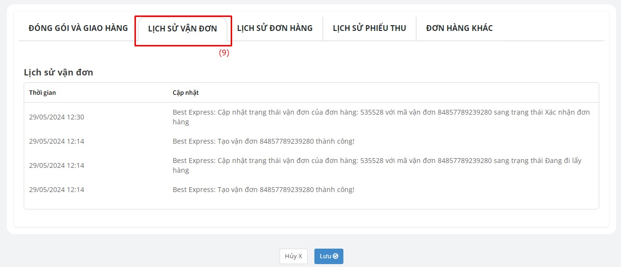Open the ĐƠN HÀNG KHÁC tab
The width and height of the screenshot is (621, 267).
point(459,28)
